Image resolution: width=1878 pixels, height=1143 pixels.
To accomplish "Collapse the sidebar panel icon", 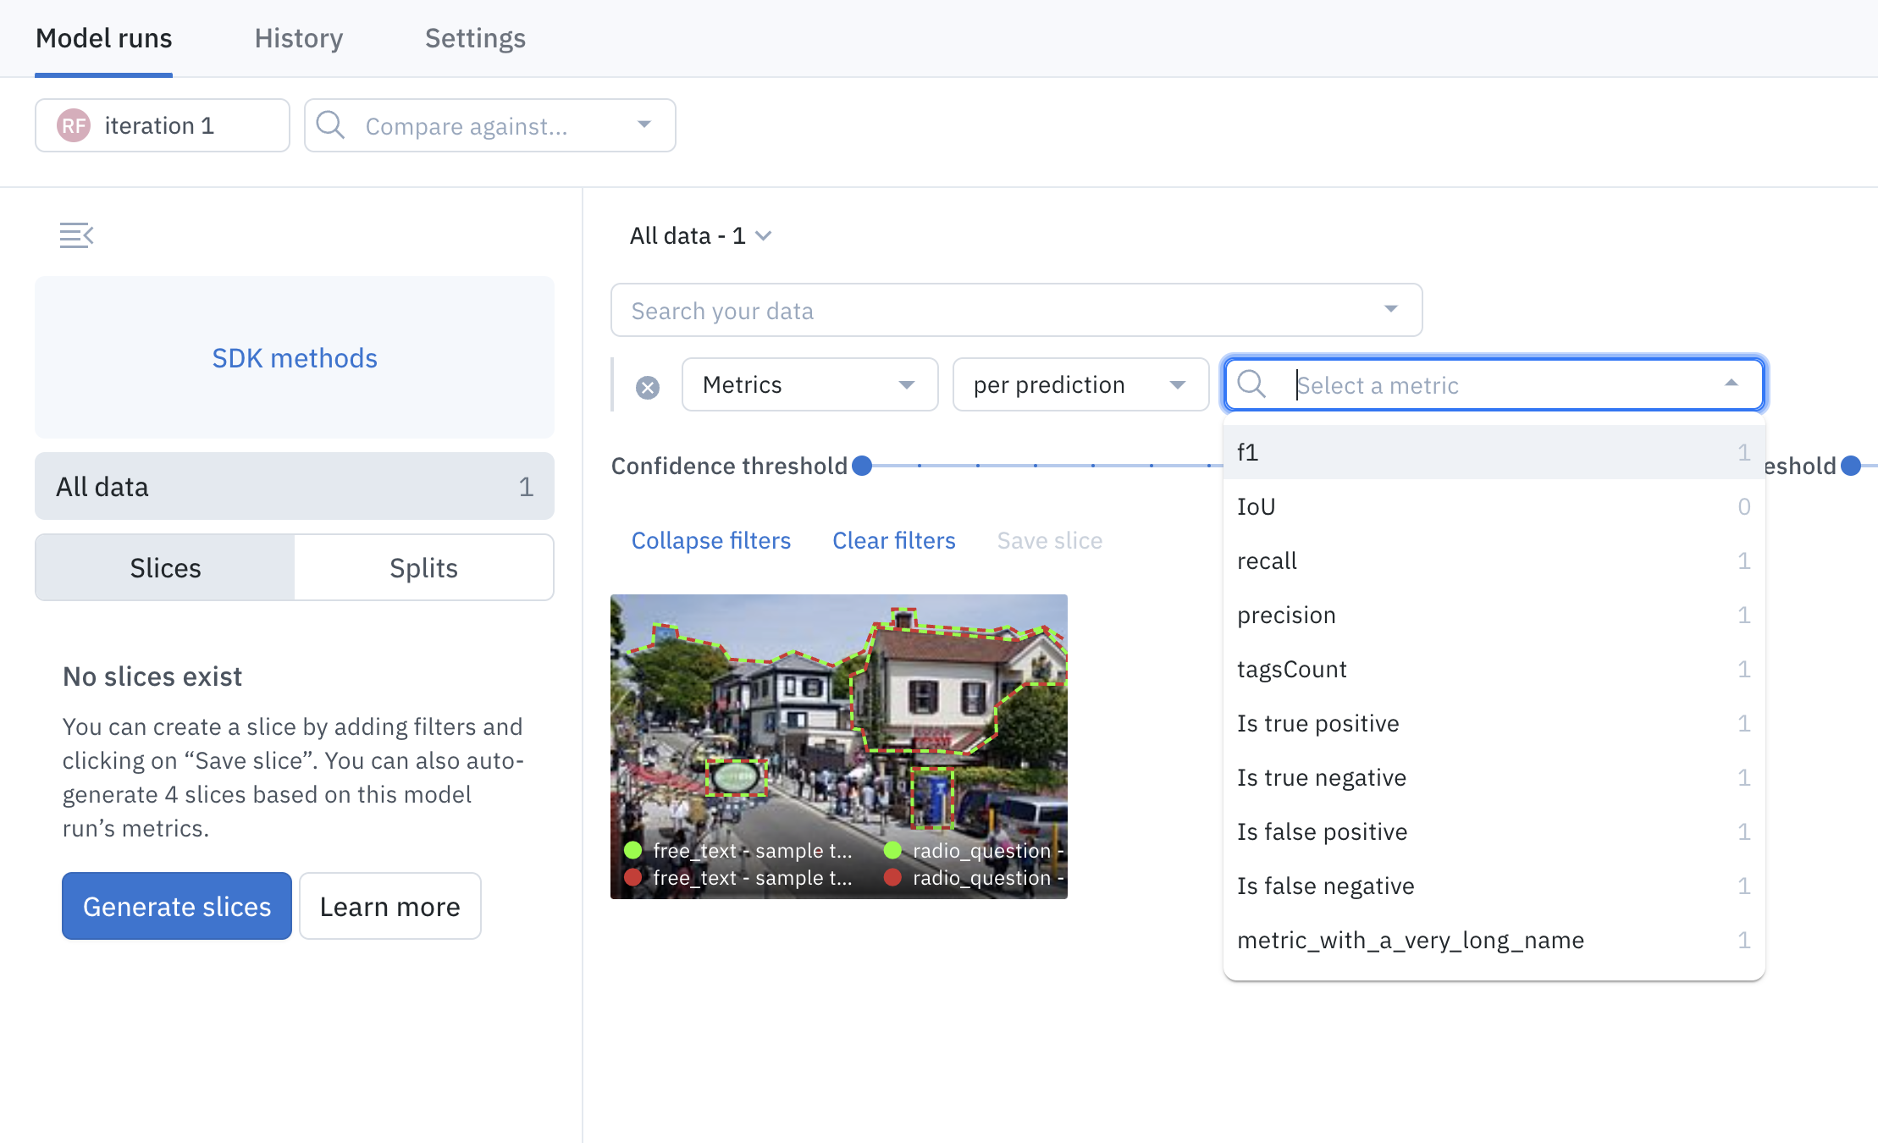I will (76, 235).
